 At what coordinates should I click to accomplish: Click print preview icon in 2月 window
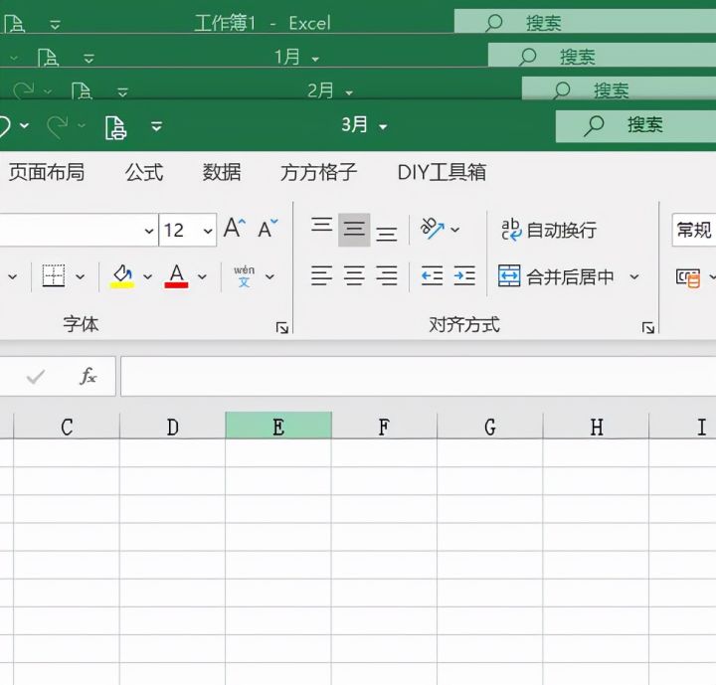(x=82, y=90)
